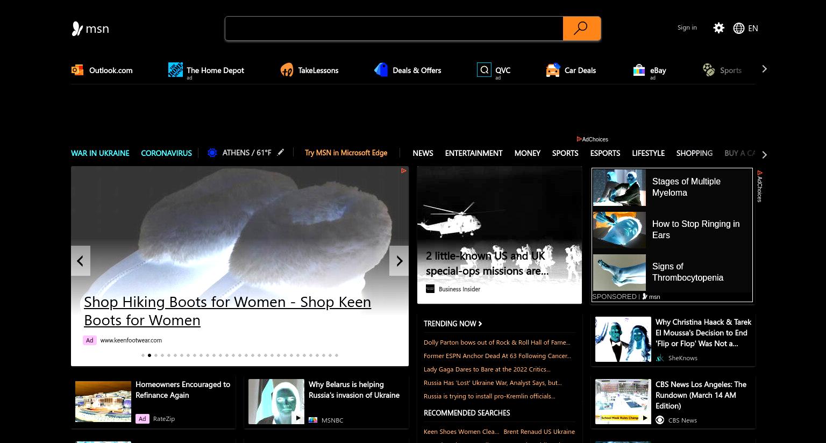This screenshot has width=826, height=443.
Task: Go to the LIFESTYLE section
Action: click(x=648, y=153)
